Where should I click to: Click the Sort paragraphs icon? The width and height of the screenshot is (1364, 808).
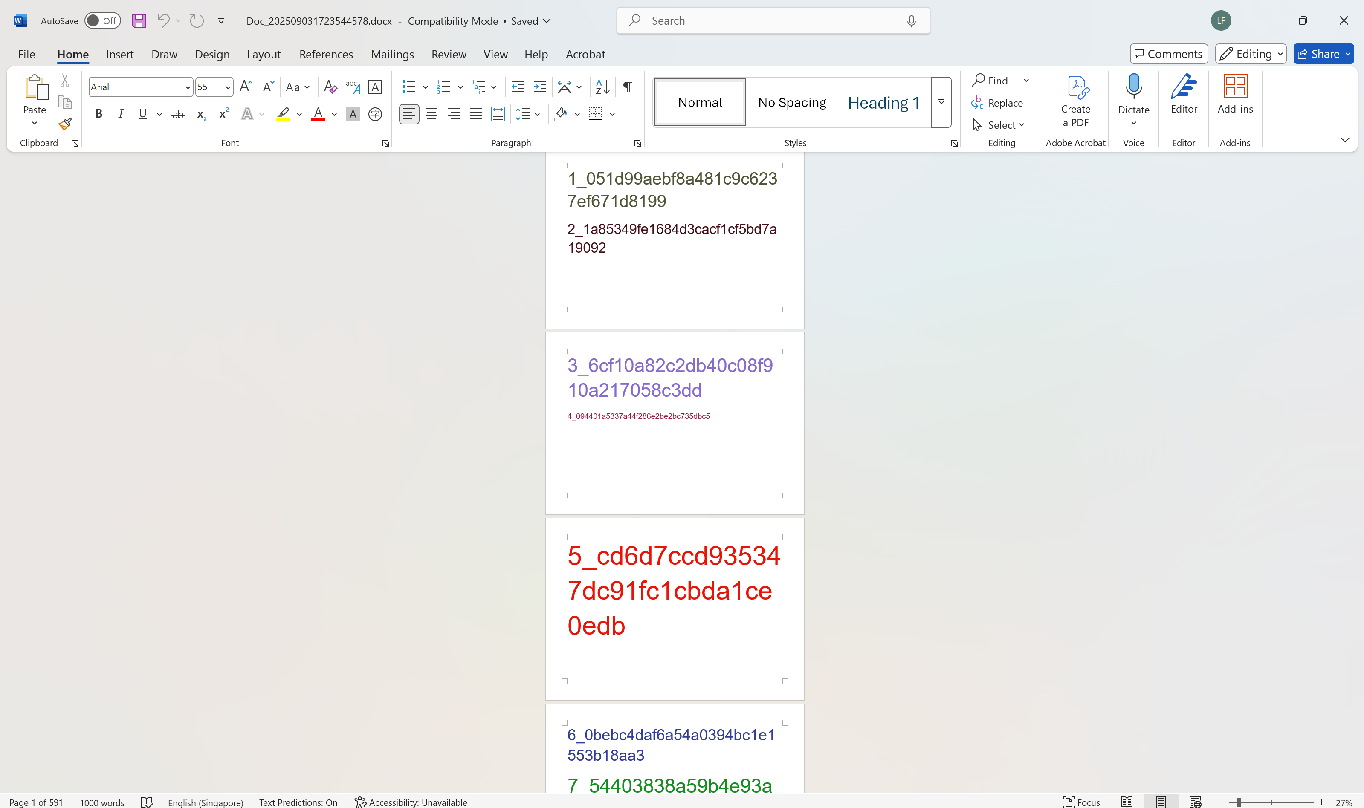(x=602, y=87)
